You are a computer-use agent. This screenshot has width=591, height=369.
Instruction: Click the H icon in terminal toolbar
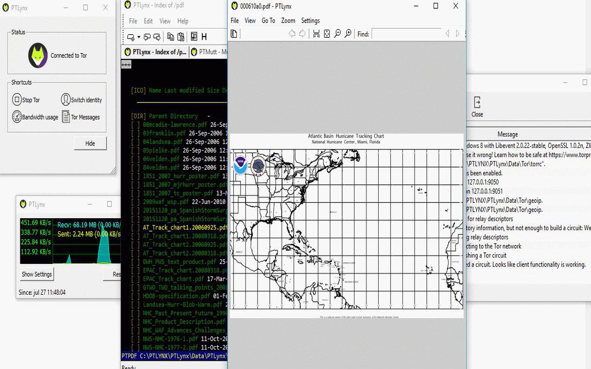click(x=204, y=37)
